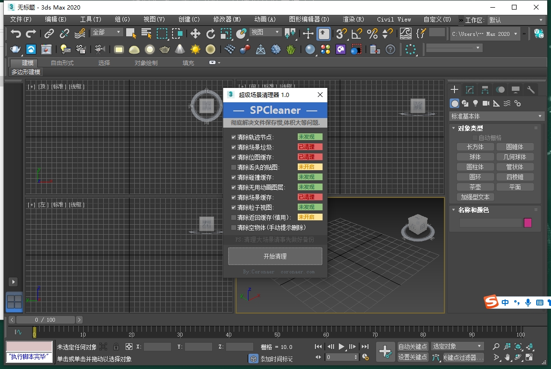The width and height of the screenshot is (551, 369).
Task: Click the 加强型文本 button
Action: coord(475,197)
